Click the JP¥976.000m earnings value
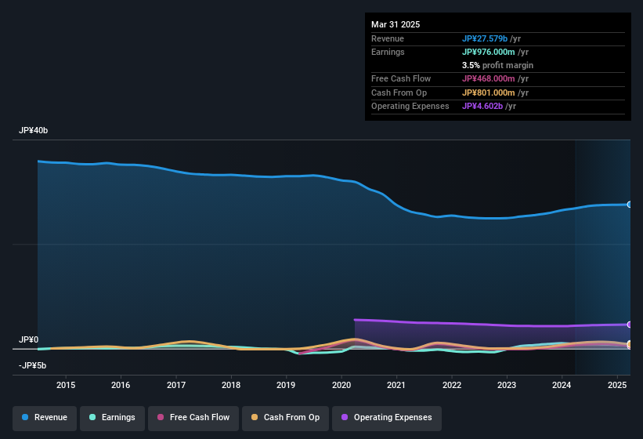The image size is (643, 439). coord(489,52)
